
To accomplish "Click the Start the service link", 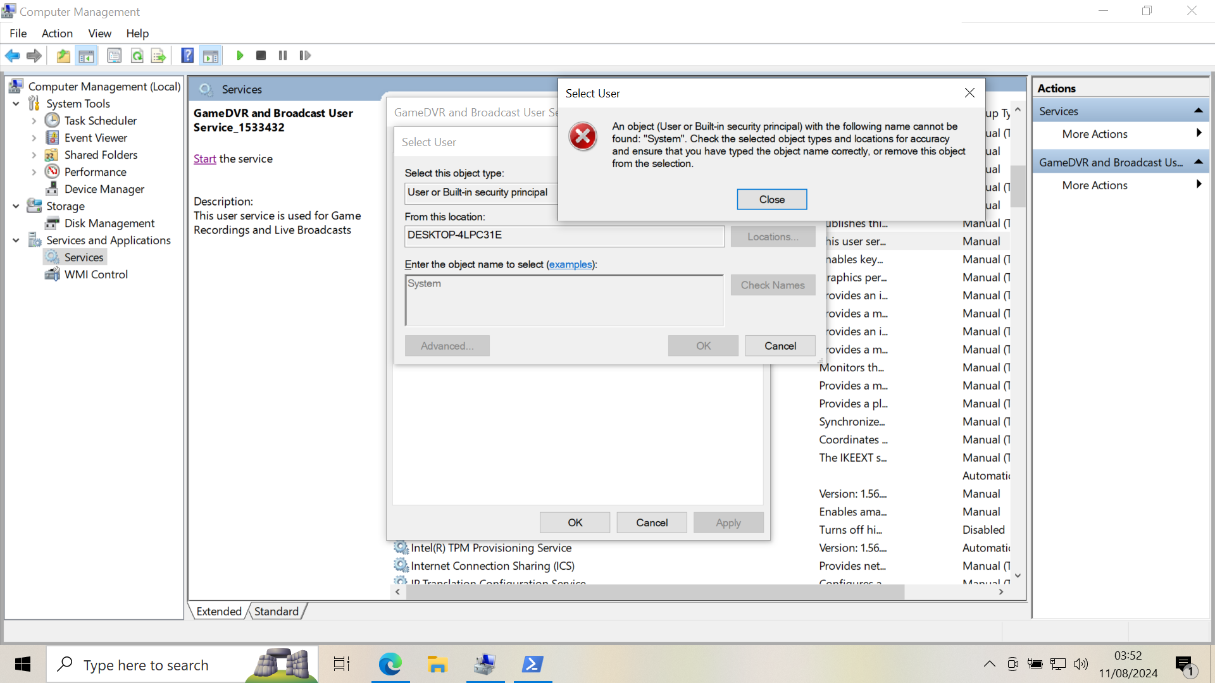I will tap(204, 159).
